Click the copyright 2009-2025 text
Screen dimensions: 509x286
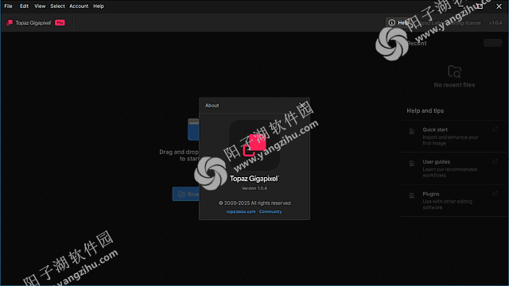254,203
